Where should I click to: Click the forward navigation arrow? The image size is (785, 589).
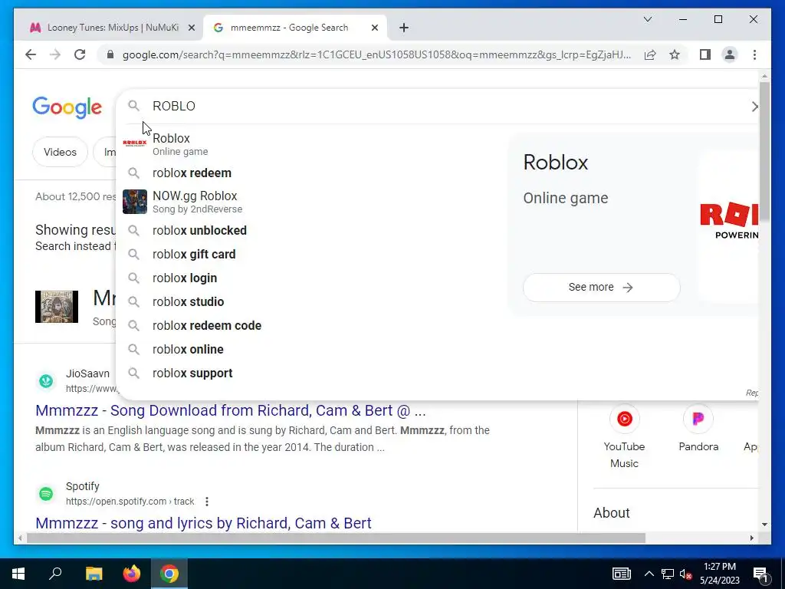[55, 54]
